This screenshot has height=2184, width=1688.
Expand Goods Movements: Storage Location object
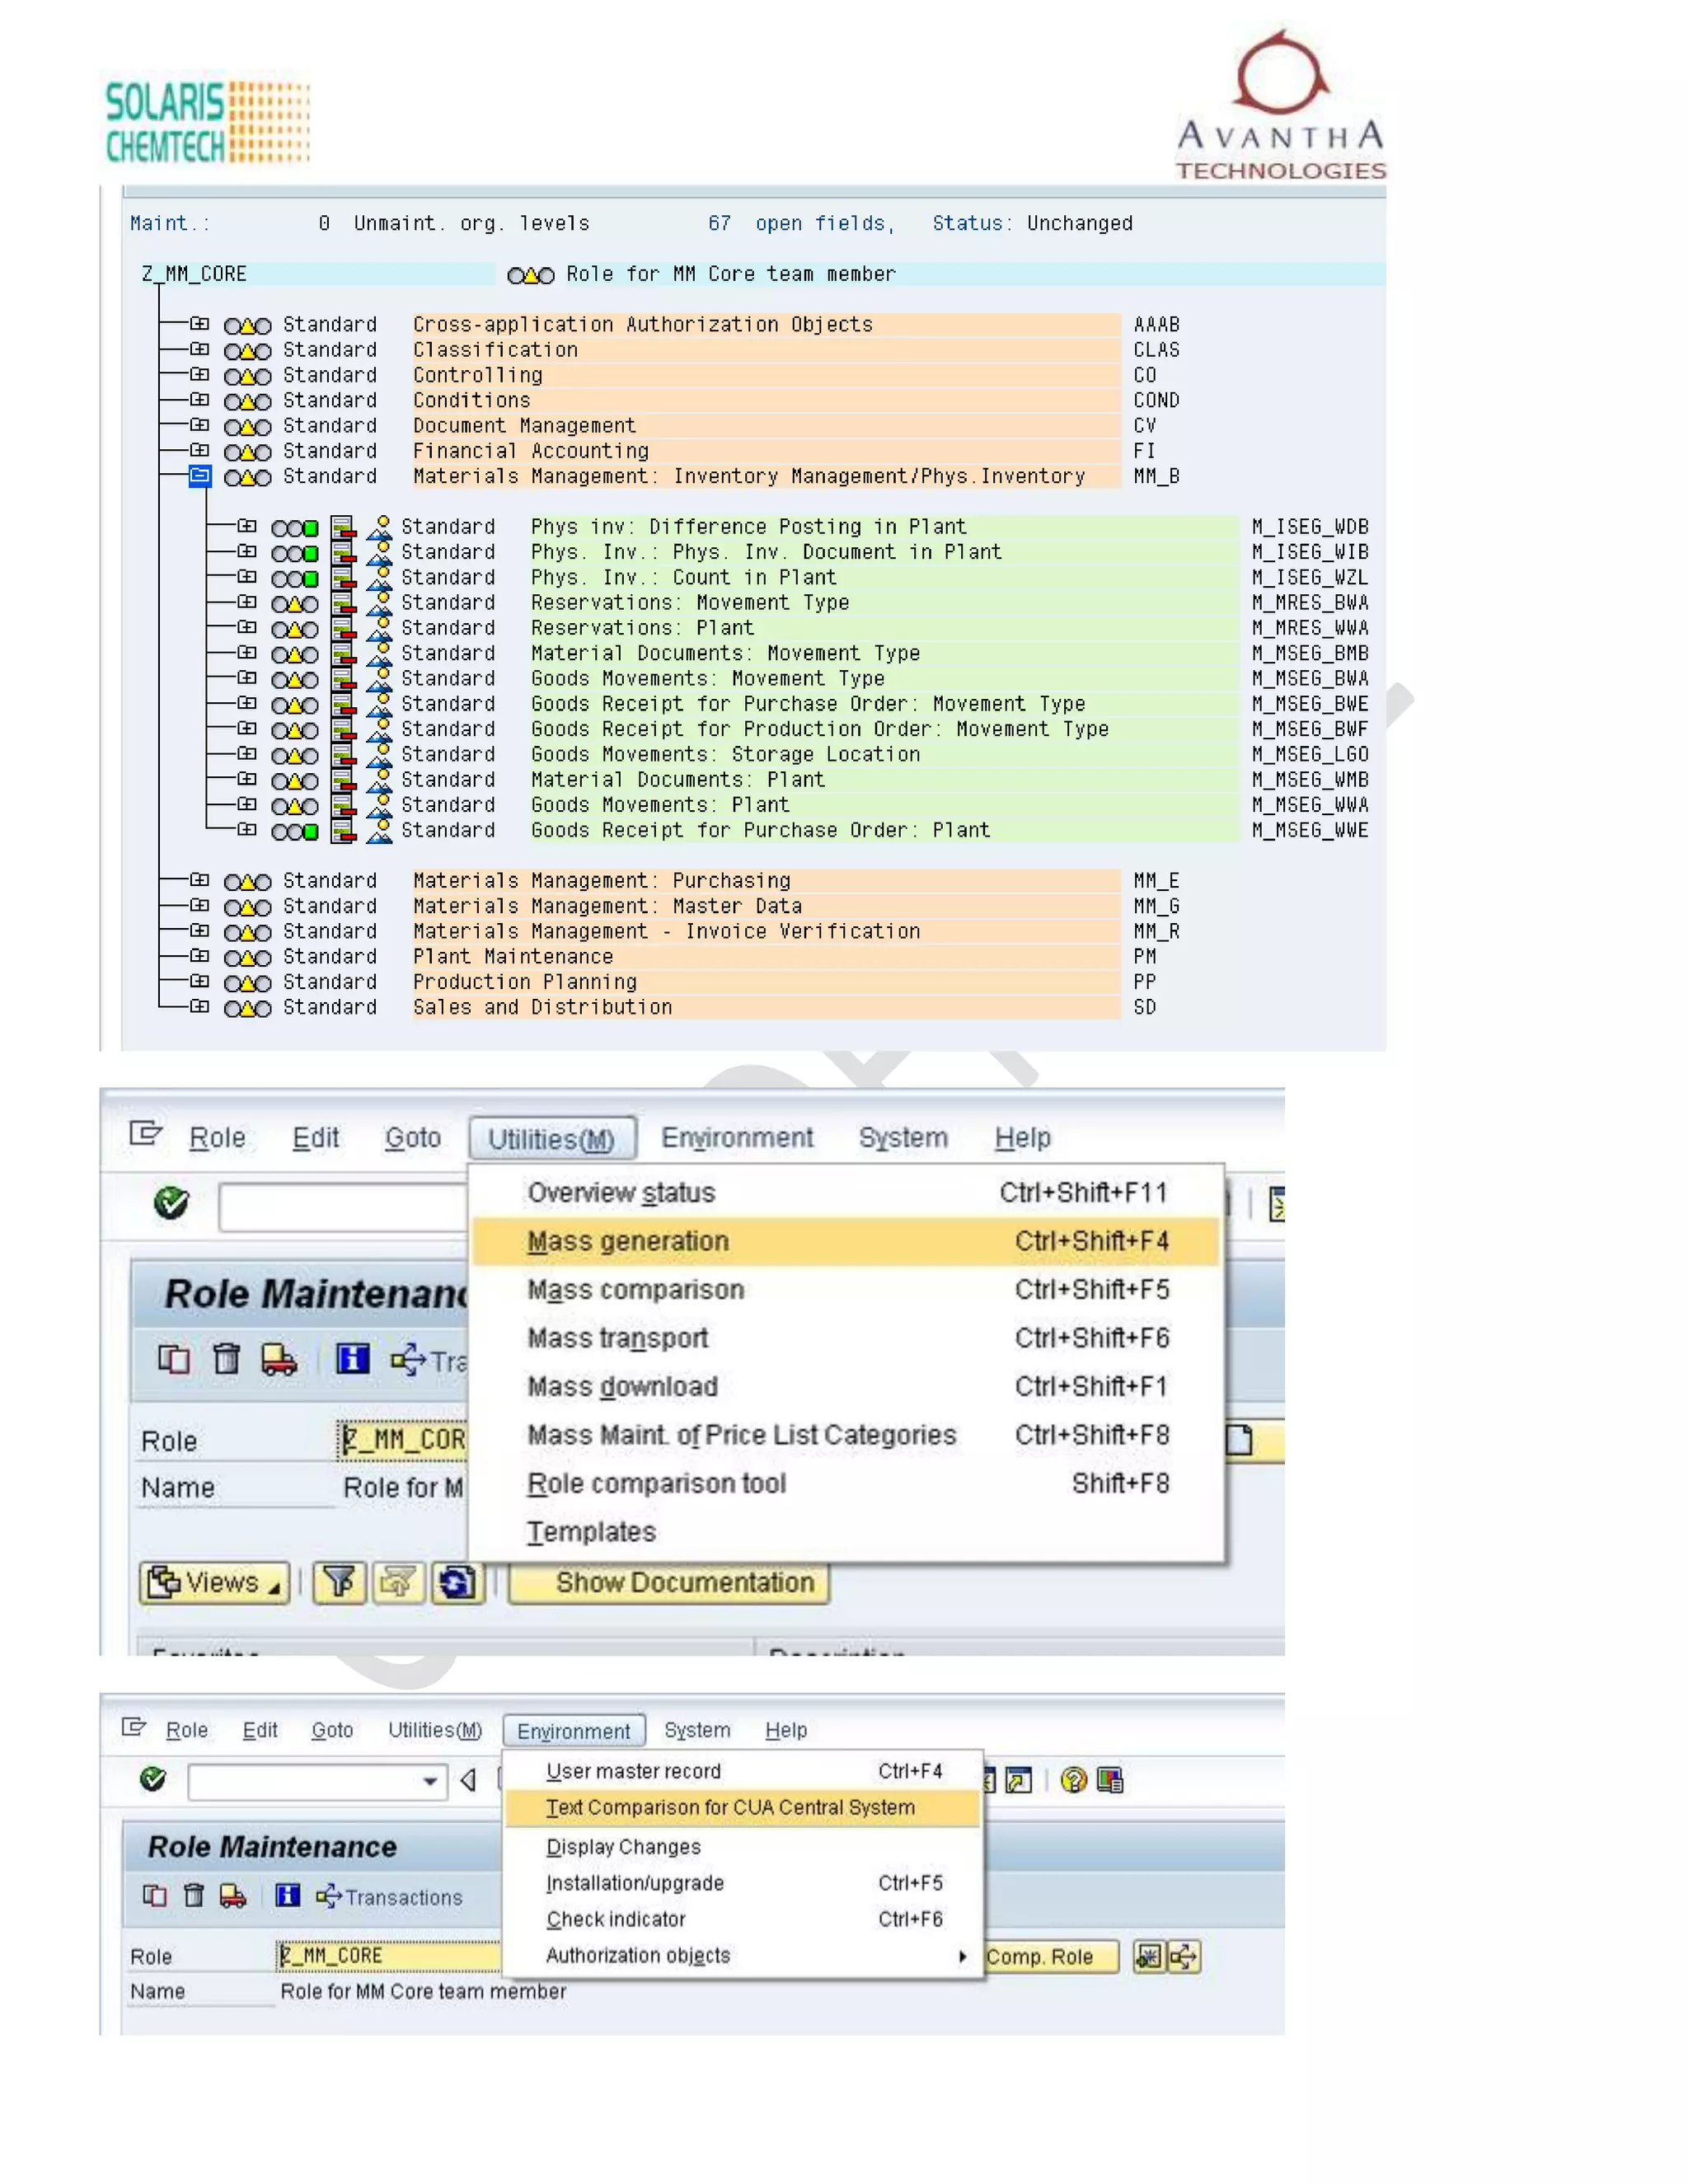[247, 755]
